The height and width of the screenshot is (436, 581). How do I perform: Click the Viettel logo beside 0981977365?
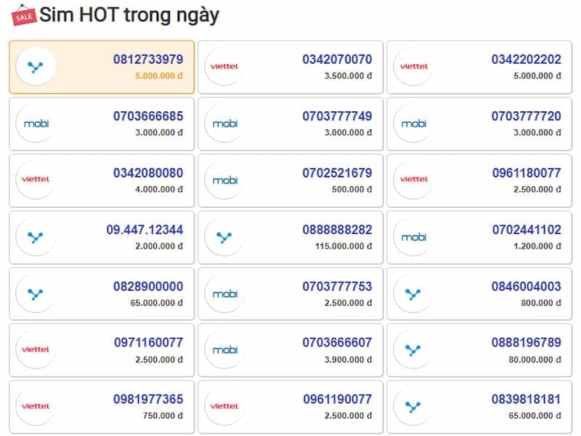(x=36, y=406)
